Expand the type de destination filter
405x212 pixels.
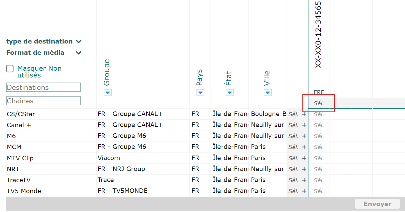tap(79, 42)
